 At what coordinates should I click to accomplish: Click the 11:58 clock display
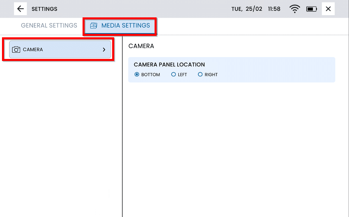pos(274,9)
